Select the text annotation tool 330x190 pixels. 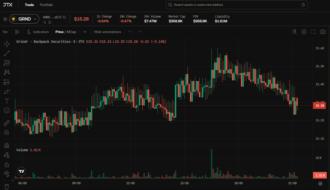[x=7, y=101]
